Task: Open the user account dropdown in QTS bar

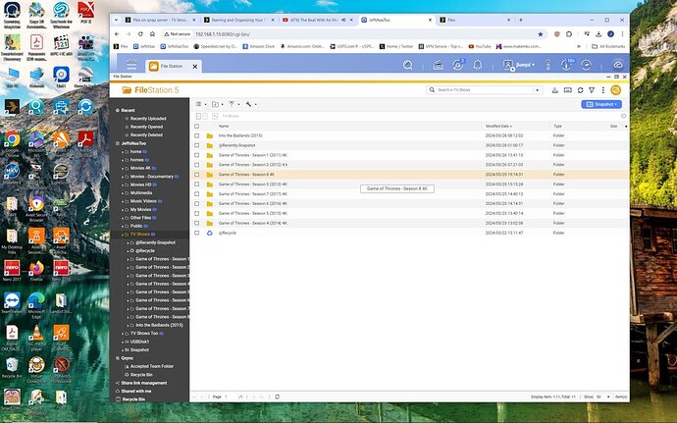Action: click(x=519, y=65)
